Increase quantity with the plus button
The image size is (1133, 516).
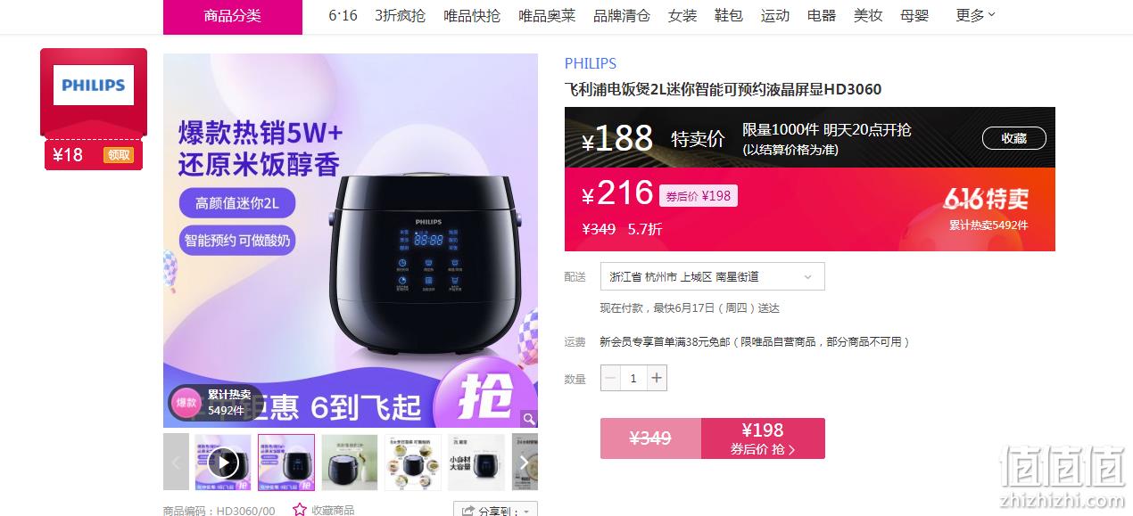[x=657, y=378]
